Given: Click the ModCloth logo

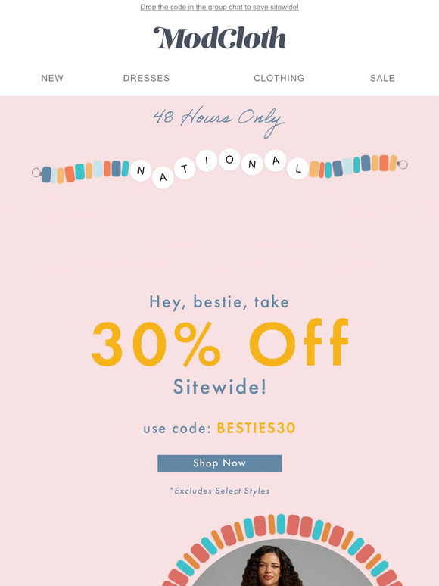Looking at the screenshot, I should (219, 38).
